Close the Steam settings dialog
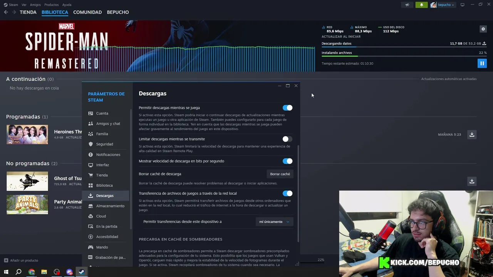Image resolution: width=493 pixels, height=277 pixels. (x=296, y=86)
